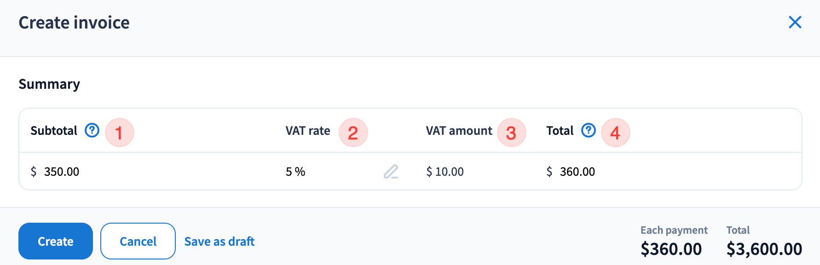Save the invoice as draft
Screen dimensions: 820x265
click(219, 241)
